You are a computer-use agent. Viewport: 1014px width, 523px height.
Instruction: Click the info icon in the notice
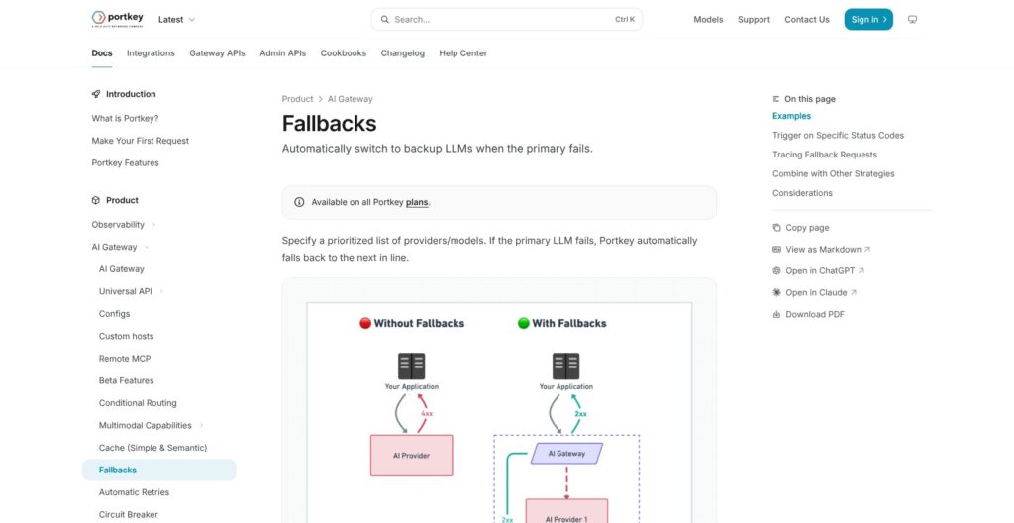coord(299,202)
